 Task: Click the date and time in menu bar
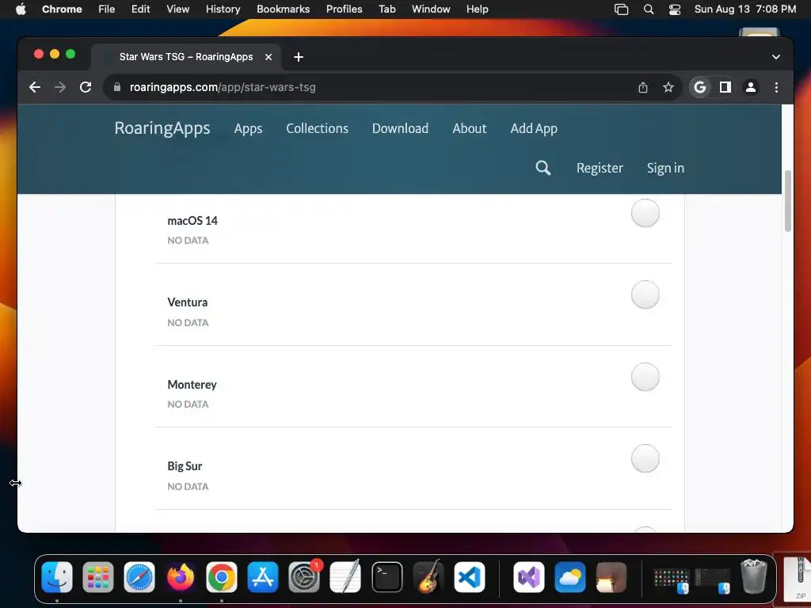coord(744,9)
